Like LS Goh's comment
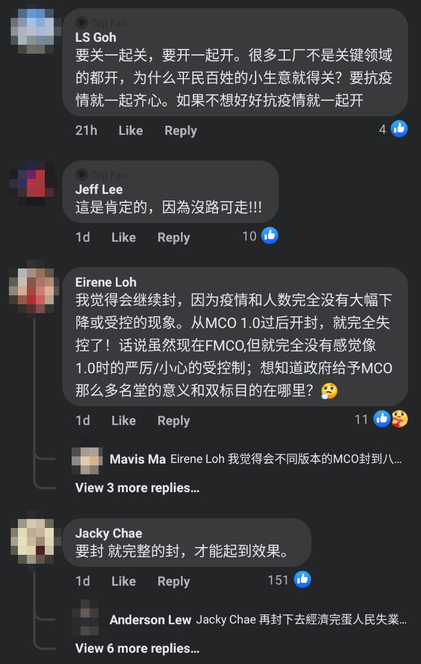This screenshot has height=664, width=421. coord(131,131)
